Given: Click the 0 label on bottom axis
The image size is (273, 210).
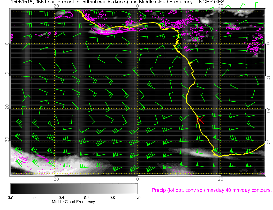Looking at the screenshot, I should pyautogui.click(x=138, y=179).
